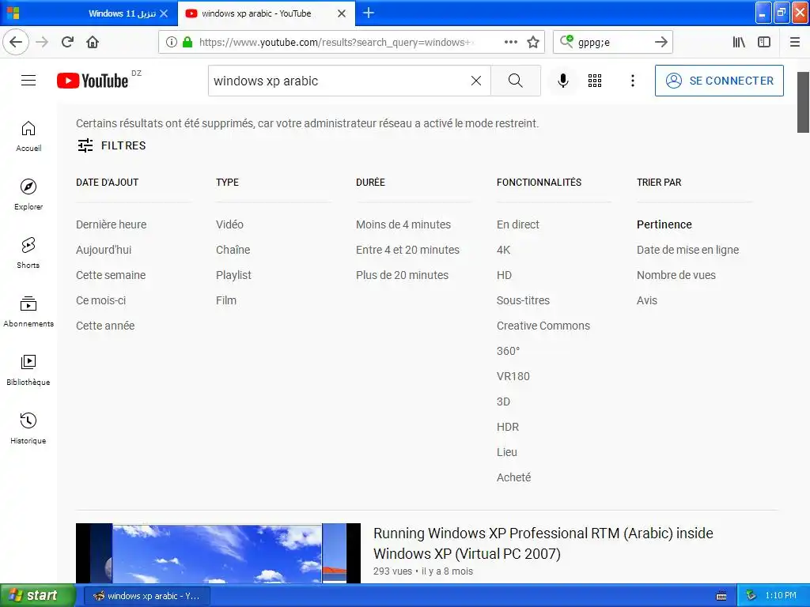Filter by Dernière heure
Viewport: 810px width, 607px height.
111,224
